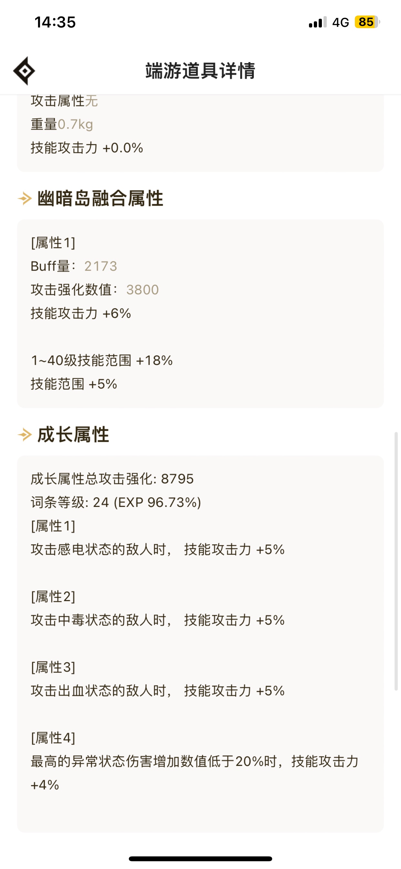401x869 pixels.
Task: Tap the cellular signal bars icon
Action: 318,22
